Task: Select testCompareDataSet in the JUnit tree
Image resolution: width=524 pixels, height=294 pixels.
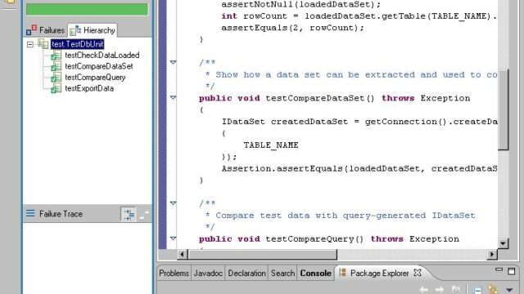Action: [x=98, y=66]
